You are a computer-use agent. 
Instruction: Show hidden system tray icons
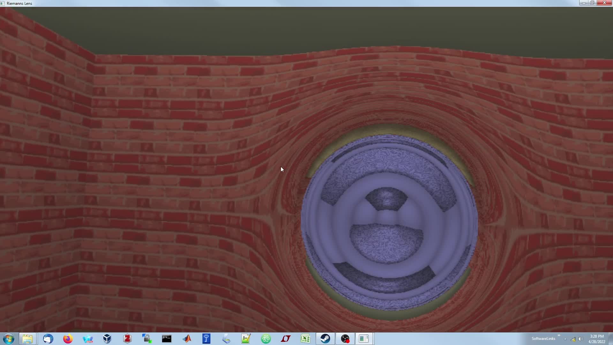pyautogui.click(x=565, y=339)
